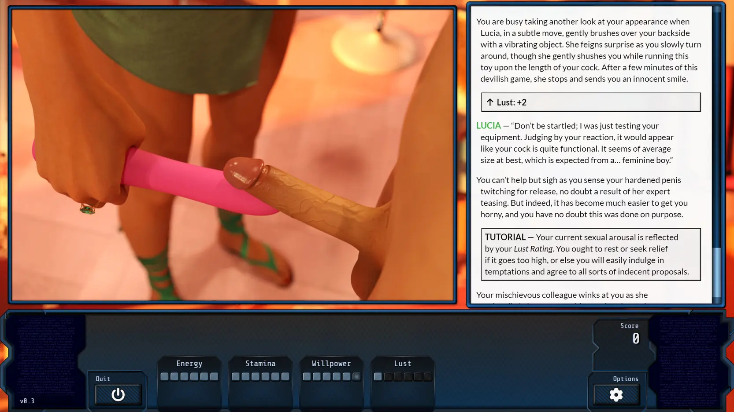The image size is (734, 412).
Task: Select the Willpower stat label
Action: tap(331, 363)
